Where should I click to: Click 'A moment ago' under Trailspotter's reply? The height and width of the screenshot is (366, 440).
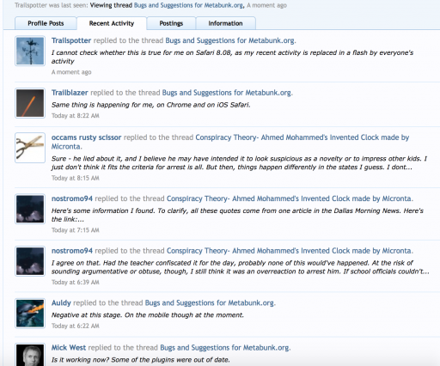pos(71,72)
